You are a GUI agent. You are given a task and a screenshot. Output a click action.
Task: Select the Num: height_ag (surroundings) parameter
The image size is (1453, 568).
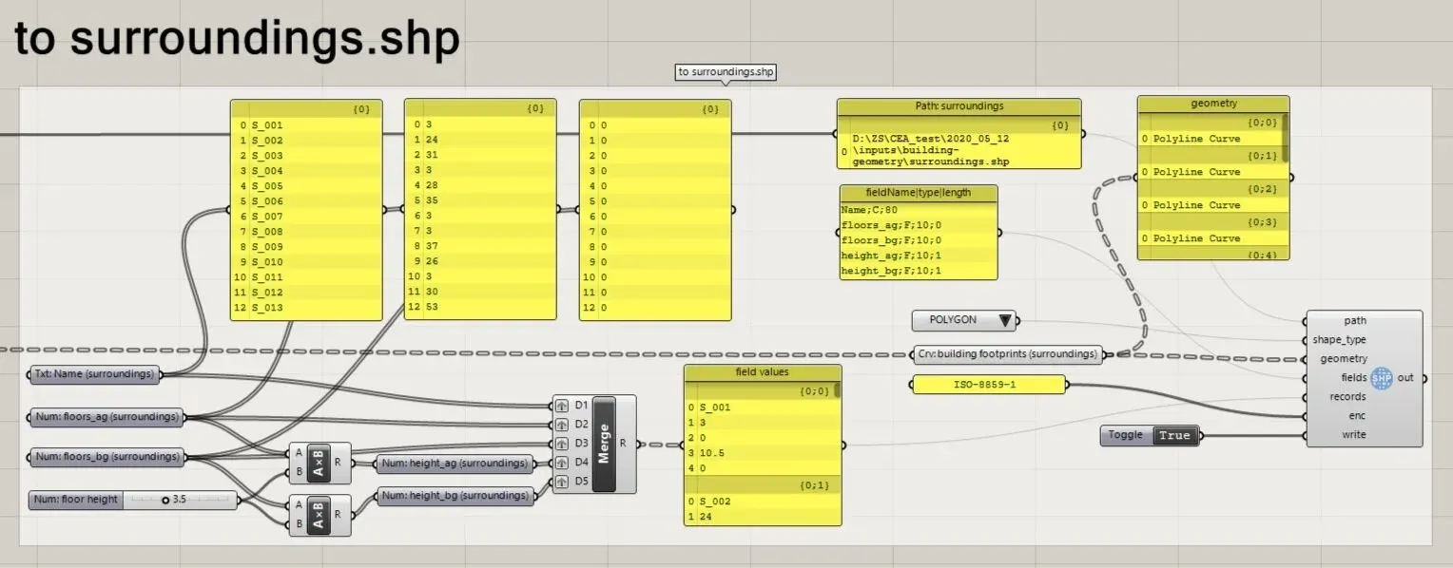click(x=454, y=464)
